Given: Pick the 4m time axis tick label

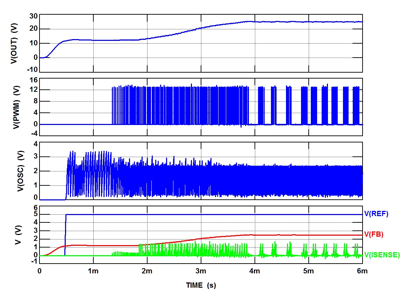Looking at the screenshot, I should tap(255, 271).
